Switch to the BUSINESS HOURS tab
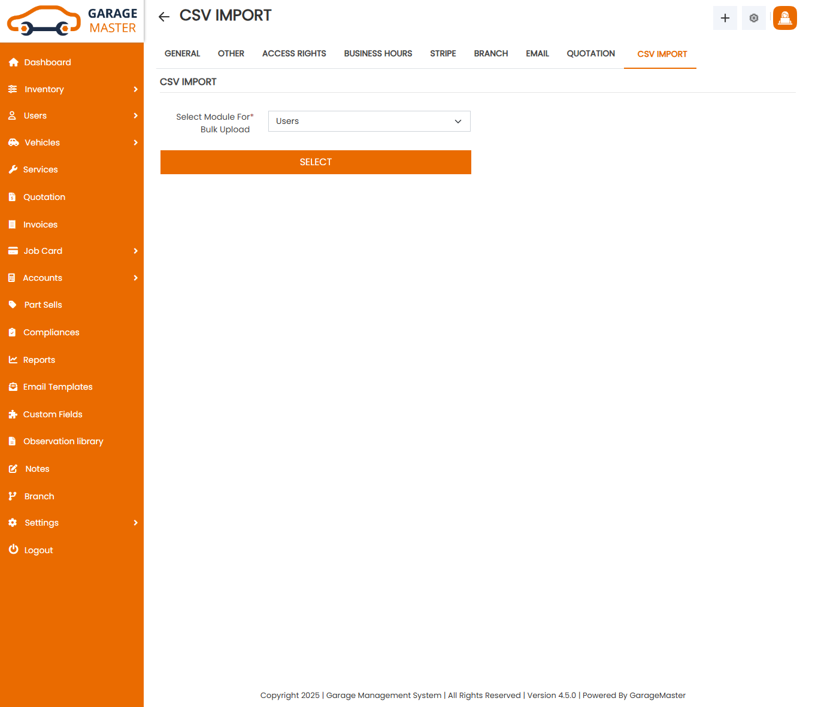Image resolution: width=818 pixels, height=707 pixels. (378, 53)
